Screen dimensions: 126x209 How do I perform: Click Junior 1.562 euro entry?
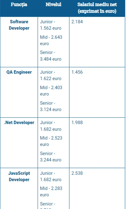click(51, 25)
